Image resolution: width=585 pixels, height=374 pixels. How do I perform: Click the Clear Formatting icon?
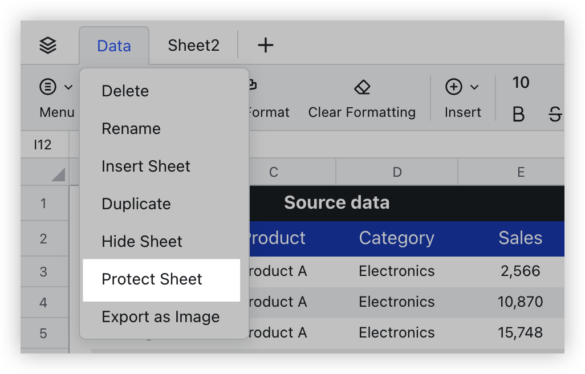(361, 87)
